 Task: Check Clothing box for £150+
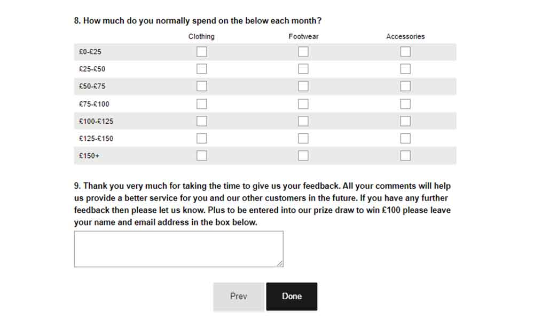[202, 156]
